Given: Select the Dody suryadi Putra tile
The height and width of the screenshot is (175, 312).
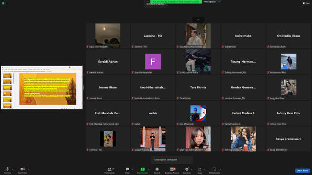Looking at the screenshot, I should click(198, 62).
